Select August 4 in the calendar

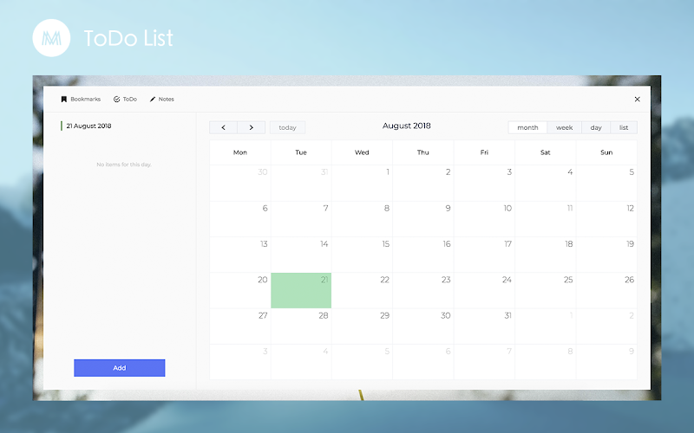546,184
